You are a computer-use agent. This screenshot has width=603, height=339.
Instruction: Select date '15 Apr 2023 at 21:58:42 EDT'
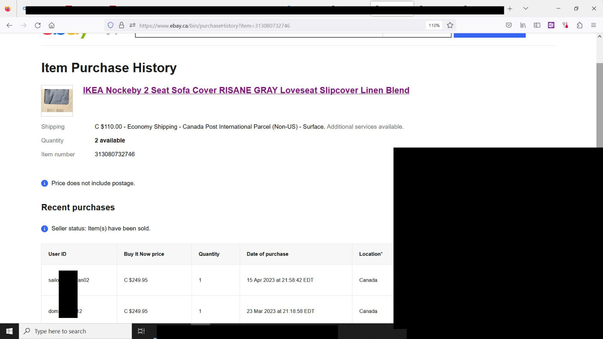280,280
